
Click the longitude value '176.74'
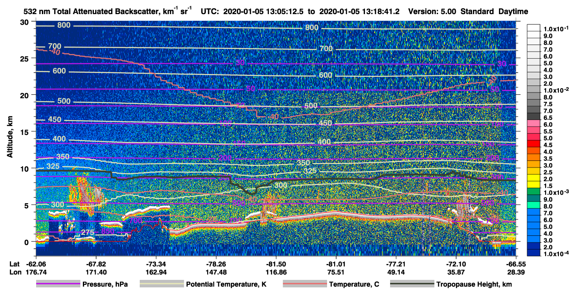pos(36,272)
